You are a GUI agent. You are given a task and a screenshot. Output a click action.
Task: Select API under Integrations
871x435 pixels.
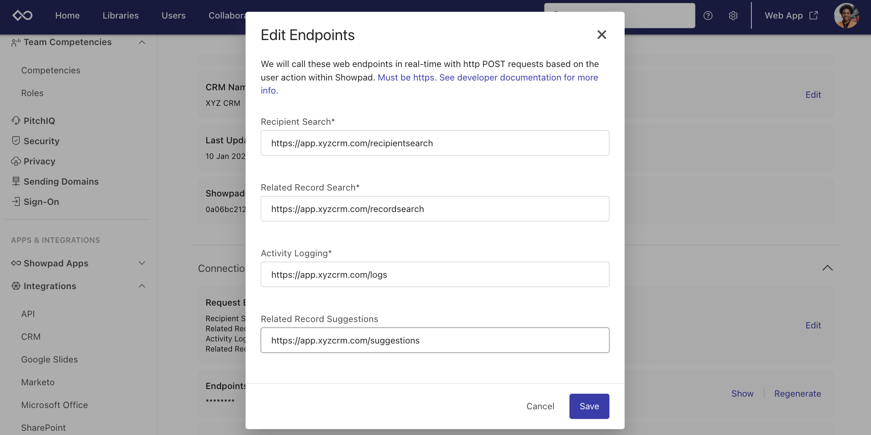click(x=28, y=314)
